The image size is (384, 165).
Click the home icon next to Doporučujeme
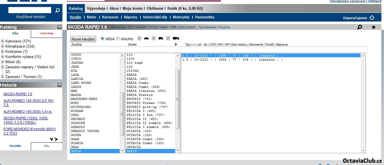[x=372, y=18]
